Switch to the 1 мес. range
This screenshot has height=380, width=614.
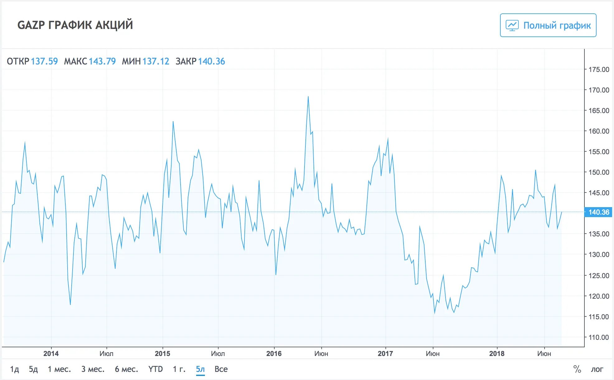tap(59, 369)
